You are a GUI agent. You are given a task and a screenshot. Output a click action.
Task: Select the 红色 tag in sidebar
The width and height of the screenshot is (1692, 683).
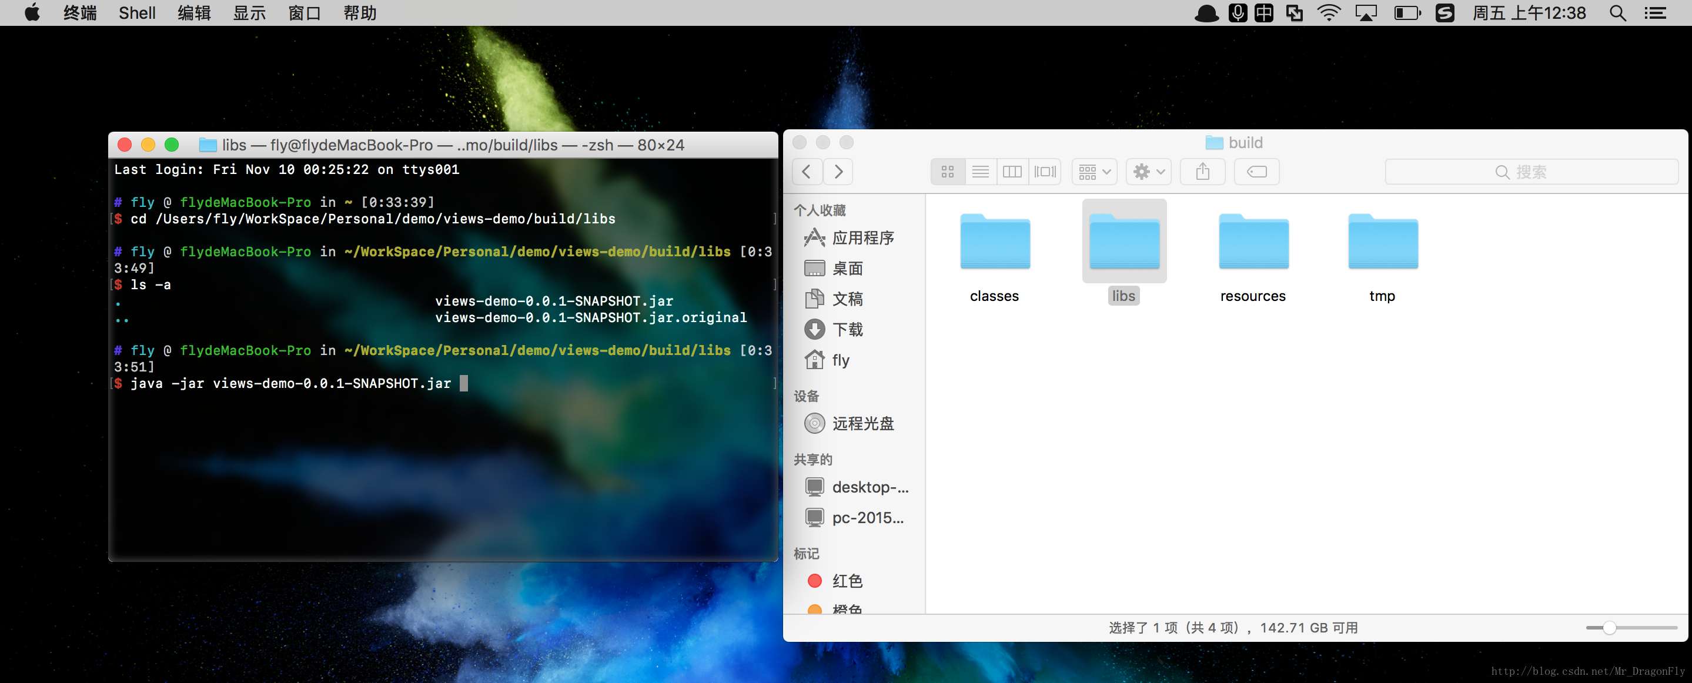(854, 581)
